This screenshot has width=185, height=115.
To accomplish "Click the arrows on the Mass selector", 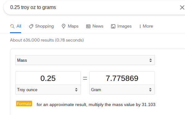I will tap(150, 60).
